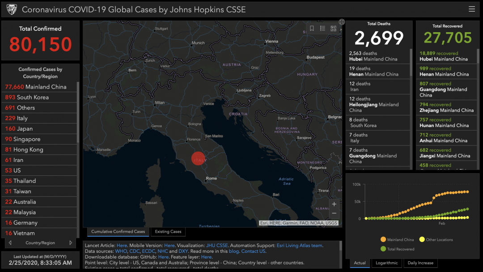
Task: Open the blog link
Action: click(x=233, y=251)
